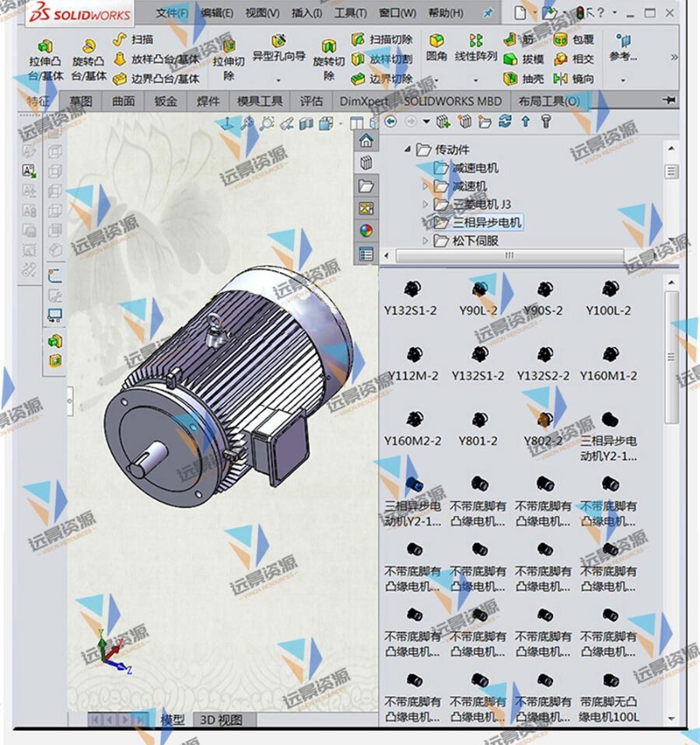Choose the 放样切割 lofted cut tool
The height and width of the screenshot is (745, 700).
[x=381, y=59]
